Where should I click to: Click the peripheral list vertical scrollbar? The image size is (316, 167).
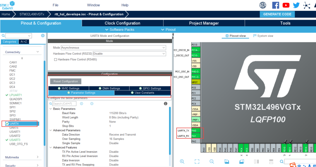coord(44,103)
